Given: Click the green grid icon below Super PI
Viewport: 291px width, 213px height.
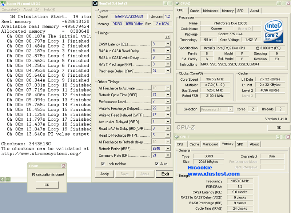Looking at the screenshot, I should pyautogui.click(x=8, y=179).
